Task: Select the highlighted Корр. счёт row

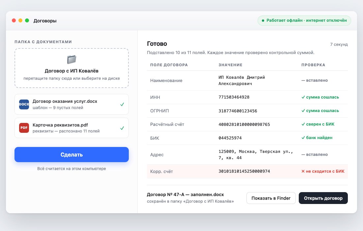Action: 247,171
